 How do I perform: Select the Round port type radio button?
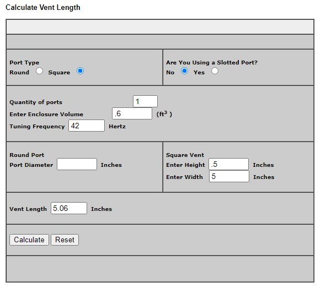39,71
